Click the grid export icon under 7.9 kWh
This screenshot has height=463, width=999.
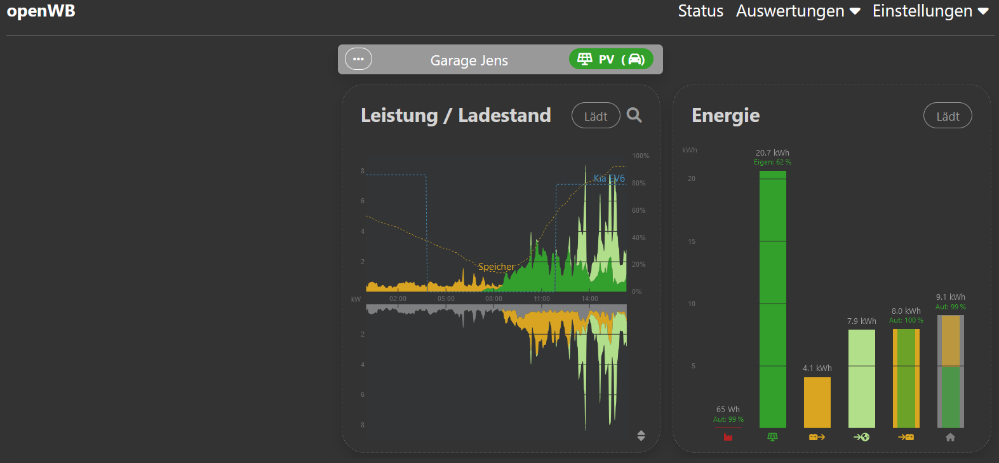pyautogui.click(x=861, y=437)
